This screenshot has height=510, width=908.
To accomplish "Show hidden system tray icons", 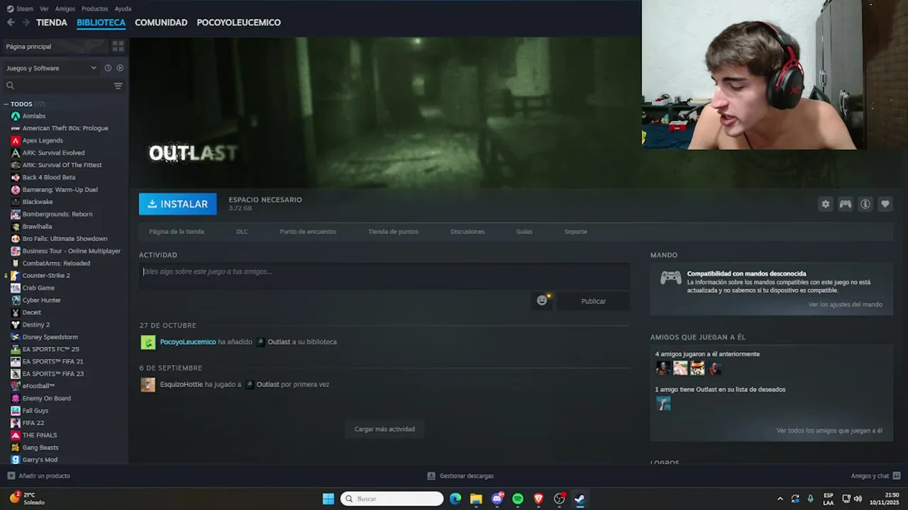I will click(780, 499).
